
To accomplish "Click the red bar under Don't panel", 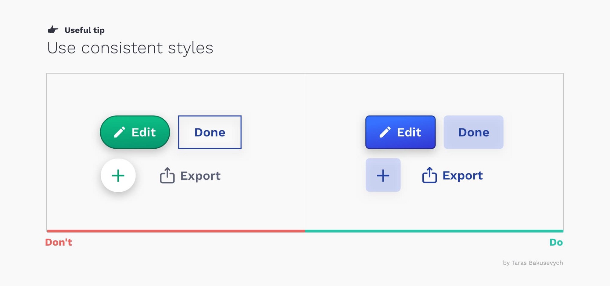I will tap(176, 231).
